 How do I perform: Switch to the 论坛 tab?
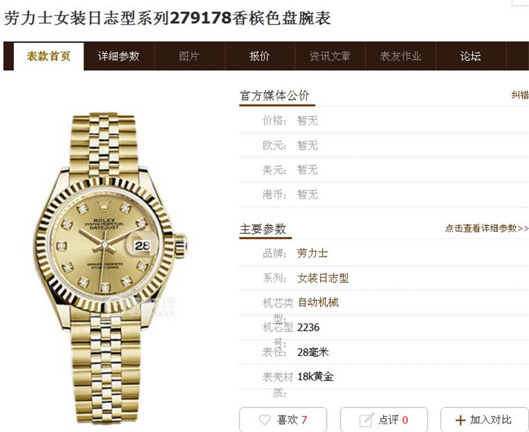(x=471, y=56)
